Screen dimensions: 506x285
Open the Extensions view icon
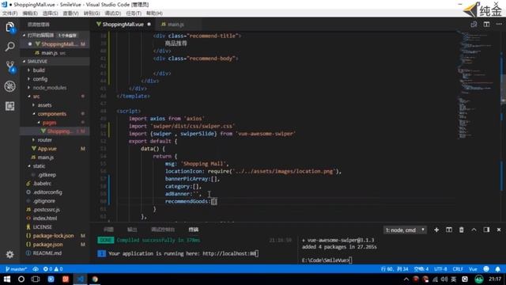[x=10, y=106]
